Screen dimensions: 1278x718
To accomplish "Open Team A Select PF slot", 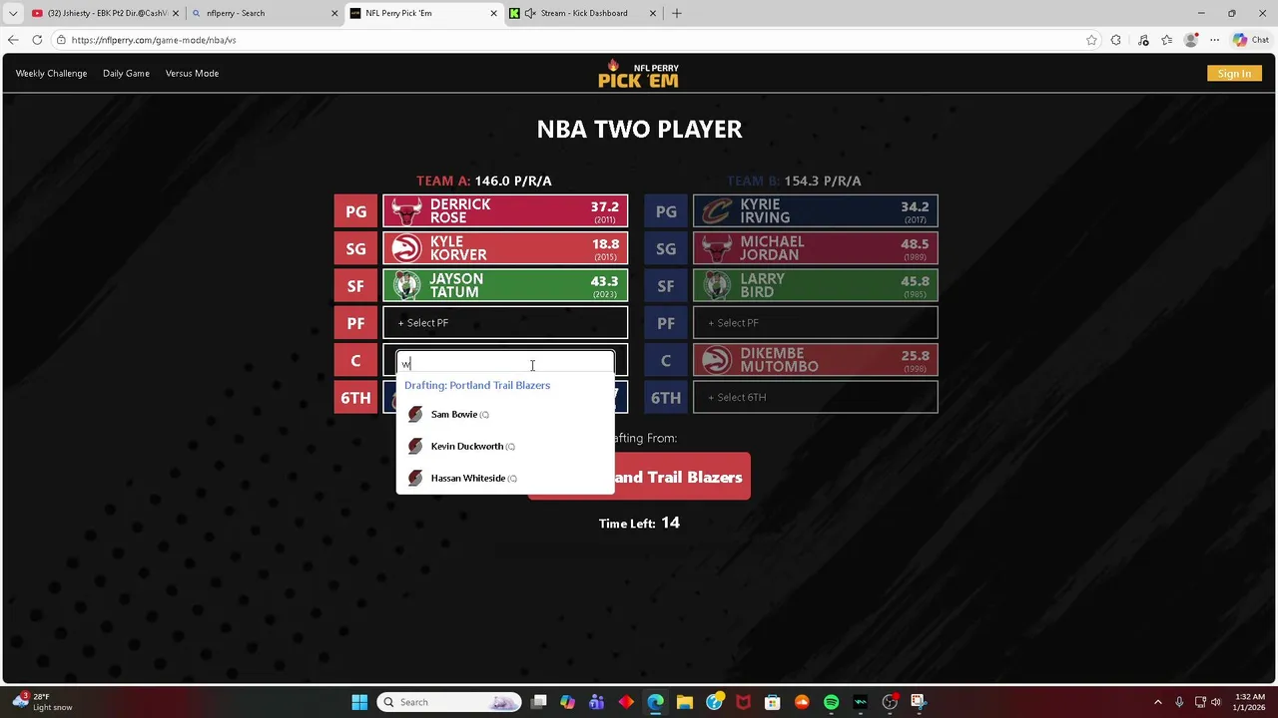I will tap(505, 323).
